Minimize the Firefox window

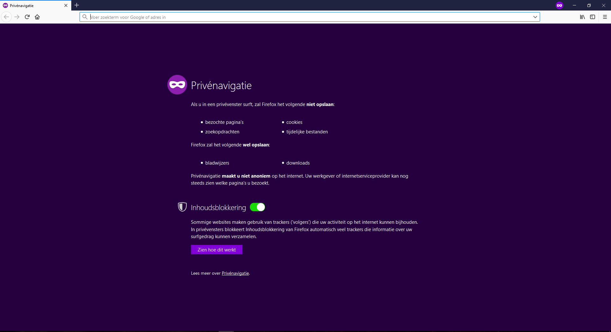[x=574, y=5]
